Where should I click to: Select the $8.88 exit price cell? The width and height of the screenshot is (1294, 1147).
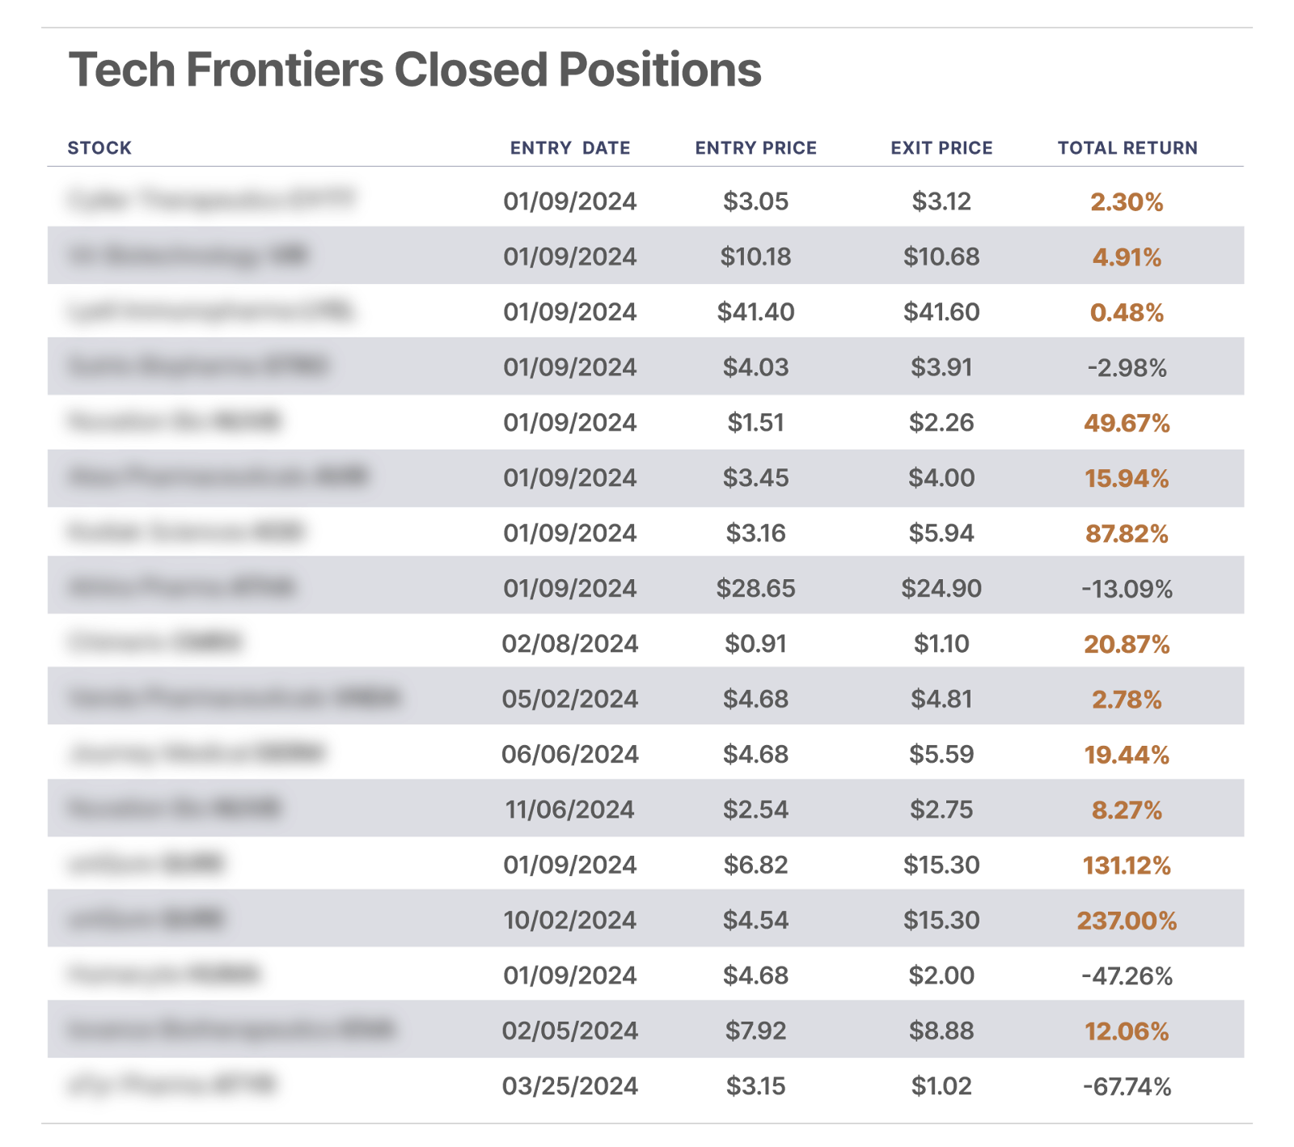pyautogui.click(x=941, y=1031)
